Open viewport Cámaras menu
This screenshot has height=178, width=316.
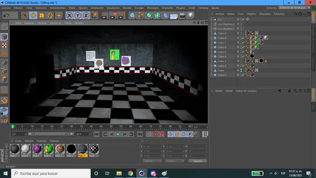(x=29, y=23)
